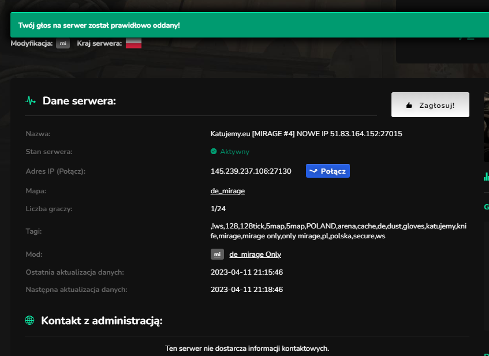
Task: Click the Liczba graczy label
Action: point(49,209)
